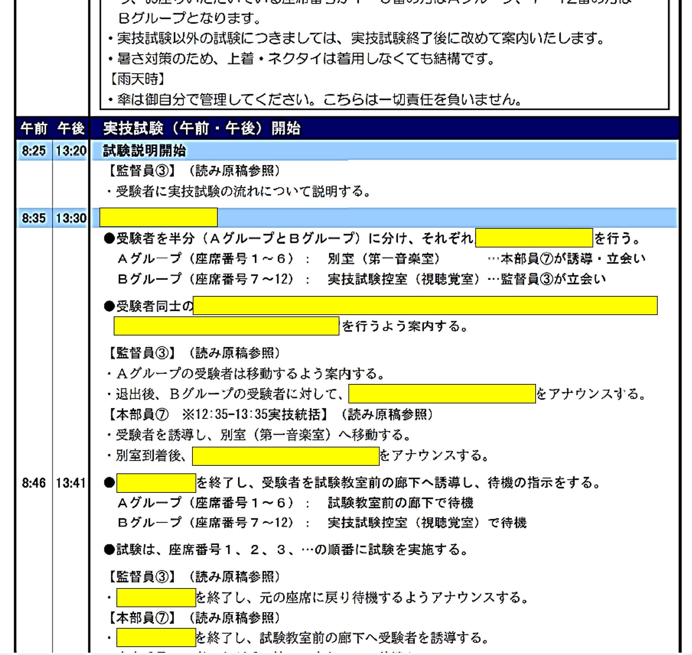Viewport: 692px width, 655px height.
Task: Click the 午前 column header
Action: (x=34, y=128)
